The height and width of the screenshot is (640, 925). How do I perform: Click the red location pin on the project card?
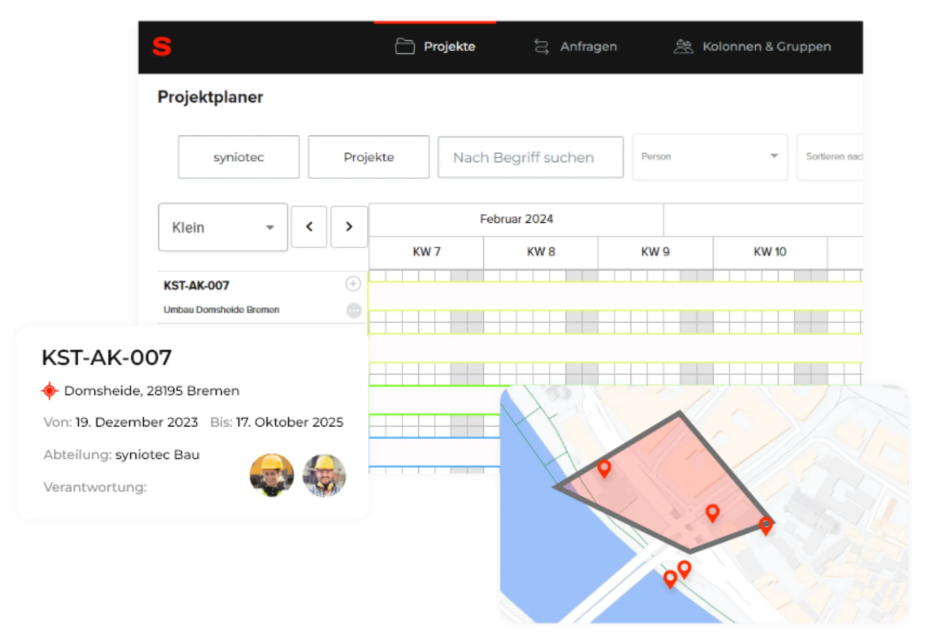pos(50,390)
